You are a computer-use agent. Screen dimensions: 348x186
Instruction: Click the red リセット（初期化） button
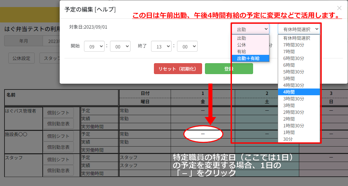[178, 69]
